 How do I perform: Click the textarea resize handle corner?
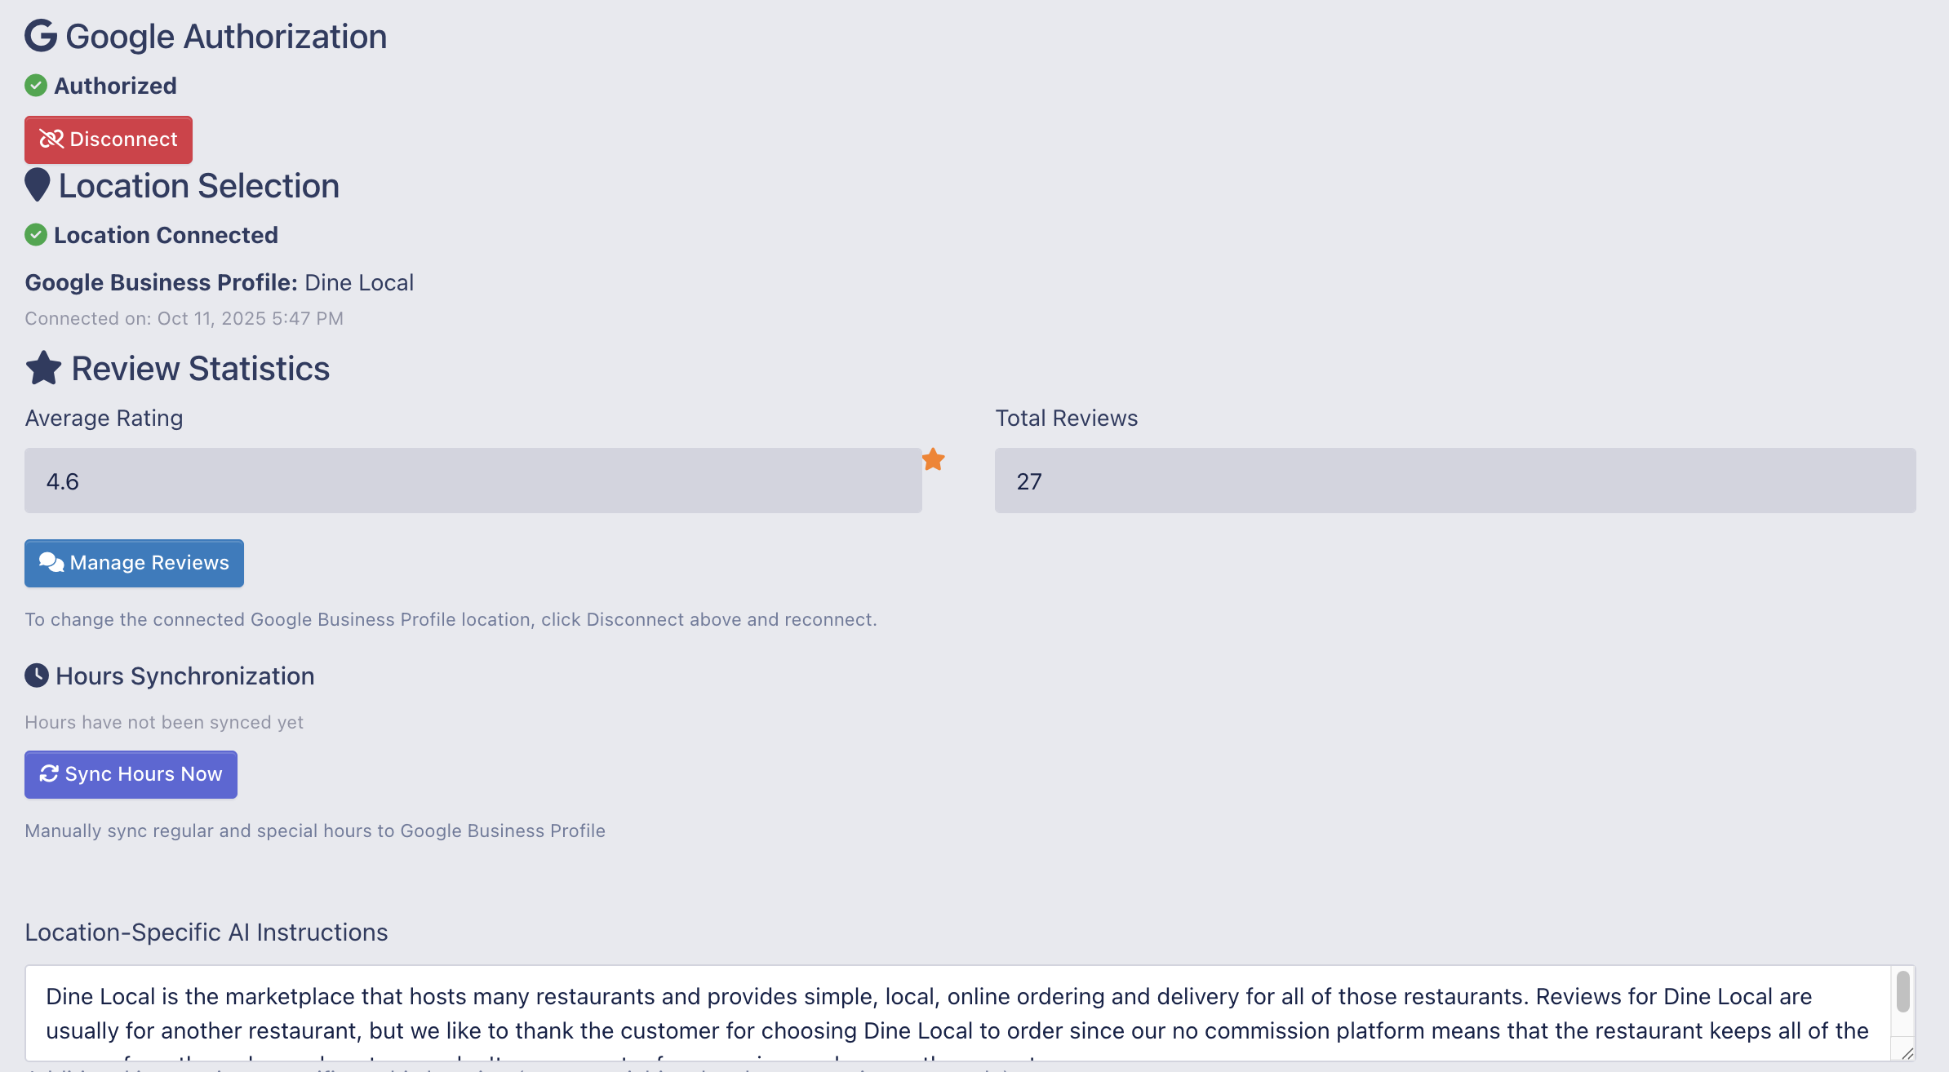pyautogui.click(x=1907, y=1054)
